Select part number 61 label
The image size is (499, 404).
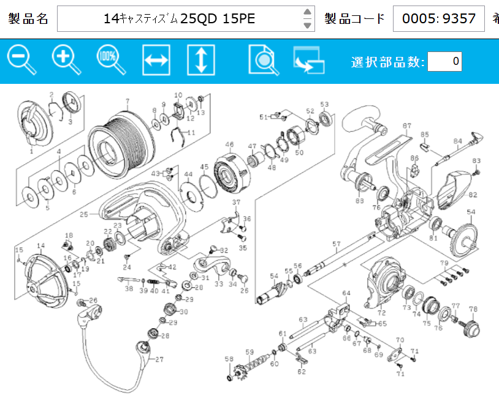click(x=282, y=334)
